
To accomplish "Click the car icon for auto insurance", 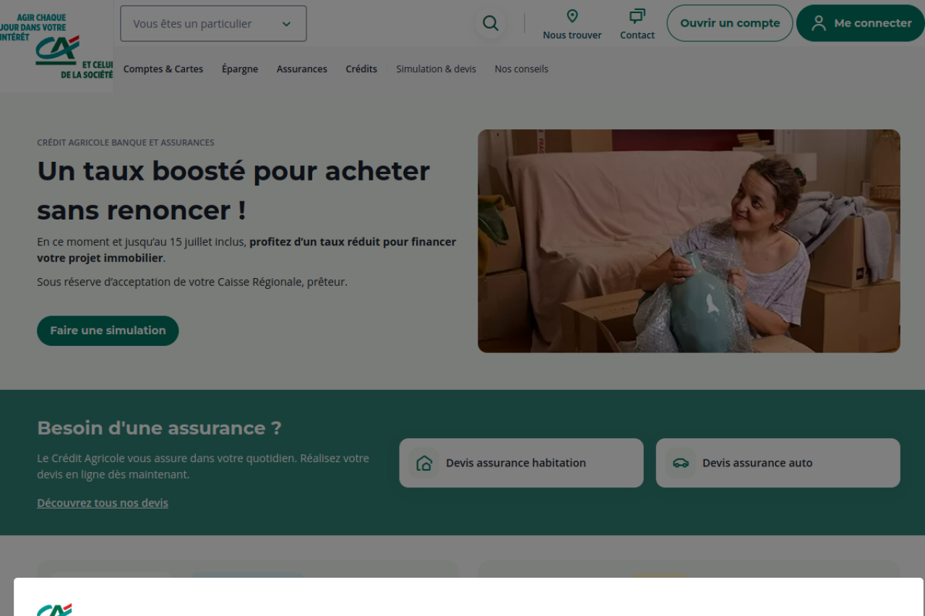I will (681, 463).
